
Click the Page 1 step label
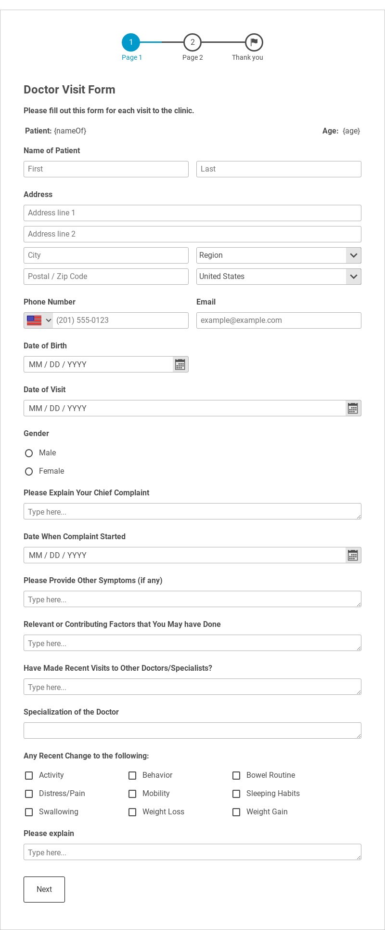(x=131, y=57)
